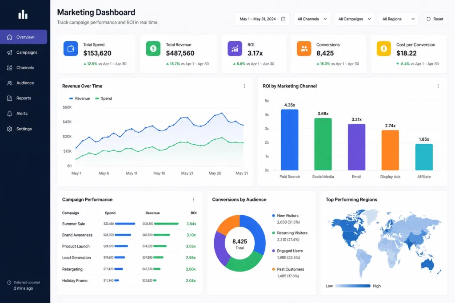Click the Holiday Promo campaign name
This screenshot has height=303, width=455.
coord(75,281)
